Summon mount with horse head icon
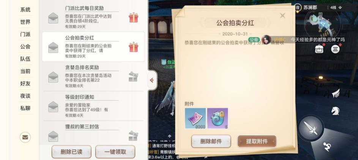Screen dimensions: 358x160 point(335,111)
